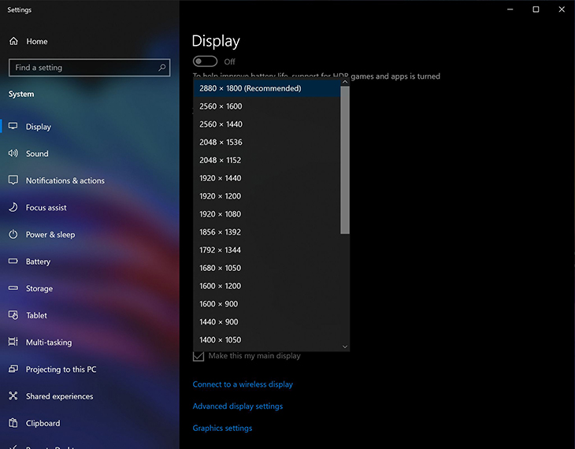Image resolution: width=575 pixels, height=449 pixels.
Task: Minimize the Settings window
Action: (510, 9)
